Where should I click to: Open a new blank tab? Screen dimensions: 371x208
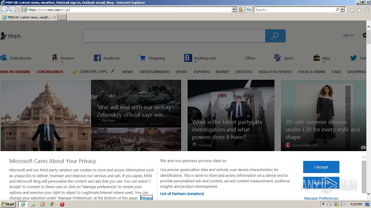pyautogui.click(x=62, y=17)
